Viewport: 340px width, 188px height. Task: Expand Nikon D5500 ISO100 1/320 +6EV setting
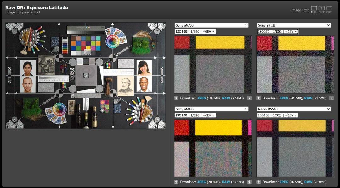(x=278, y=115)
